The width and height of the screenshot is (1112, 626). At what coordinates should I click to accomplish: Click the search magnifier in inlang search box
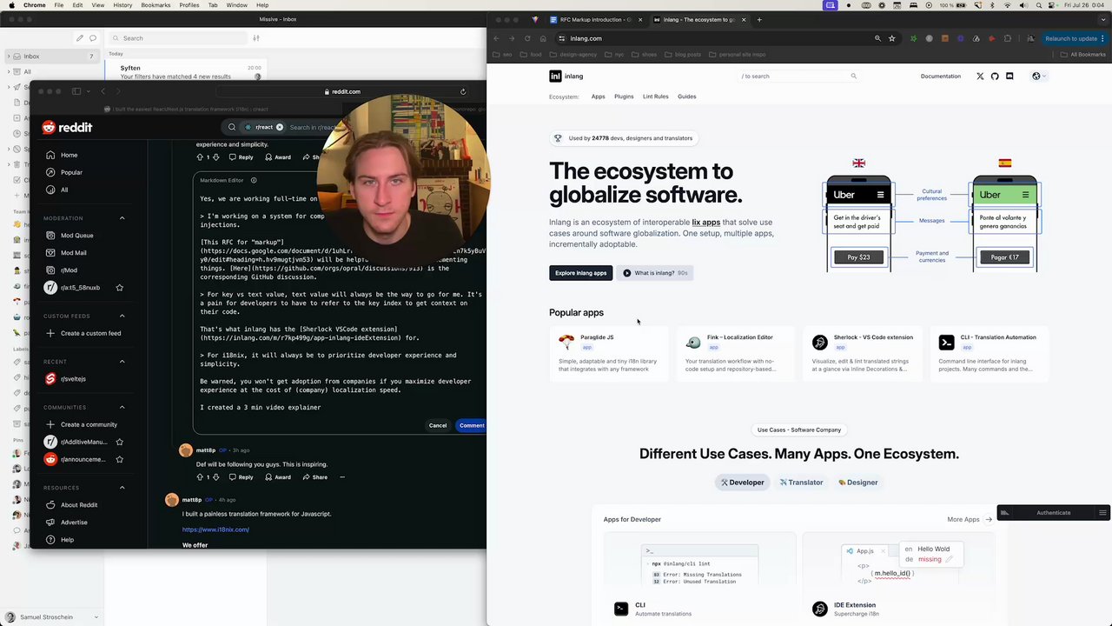[853, 77]
